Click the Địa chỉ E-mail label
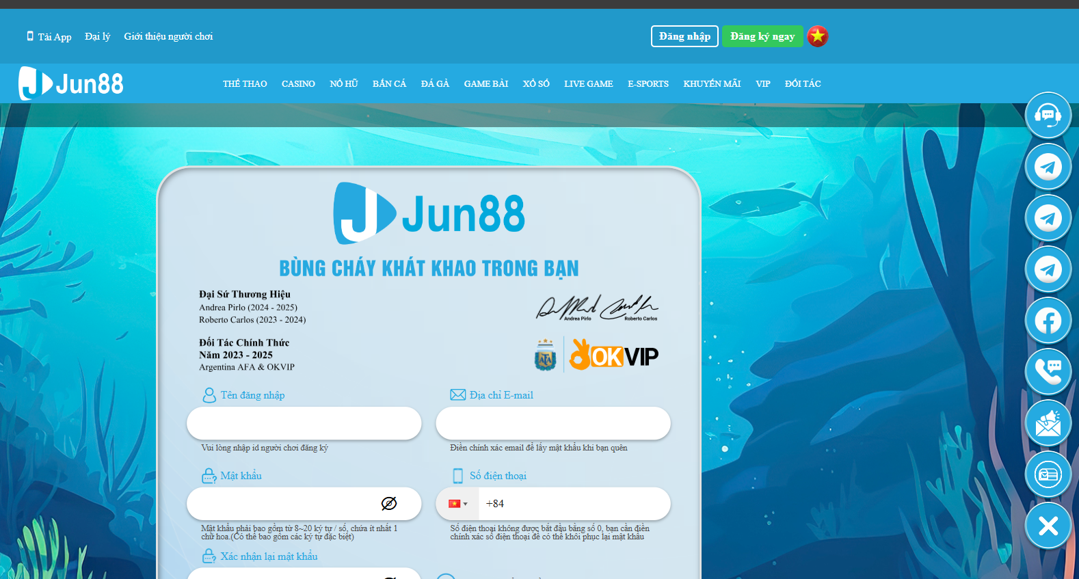 point(501,395)
